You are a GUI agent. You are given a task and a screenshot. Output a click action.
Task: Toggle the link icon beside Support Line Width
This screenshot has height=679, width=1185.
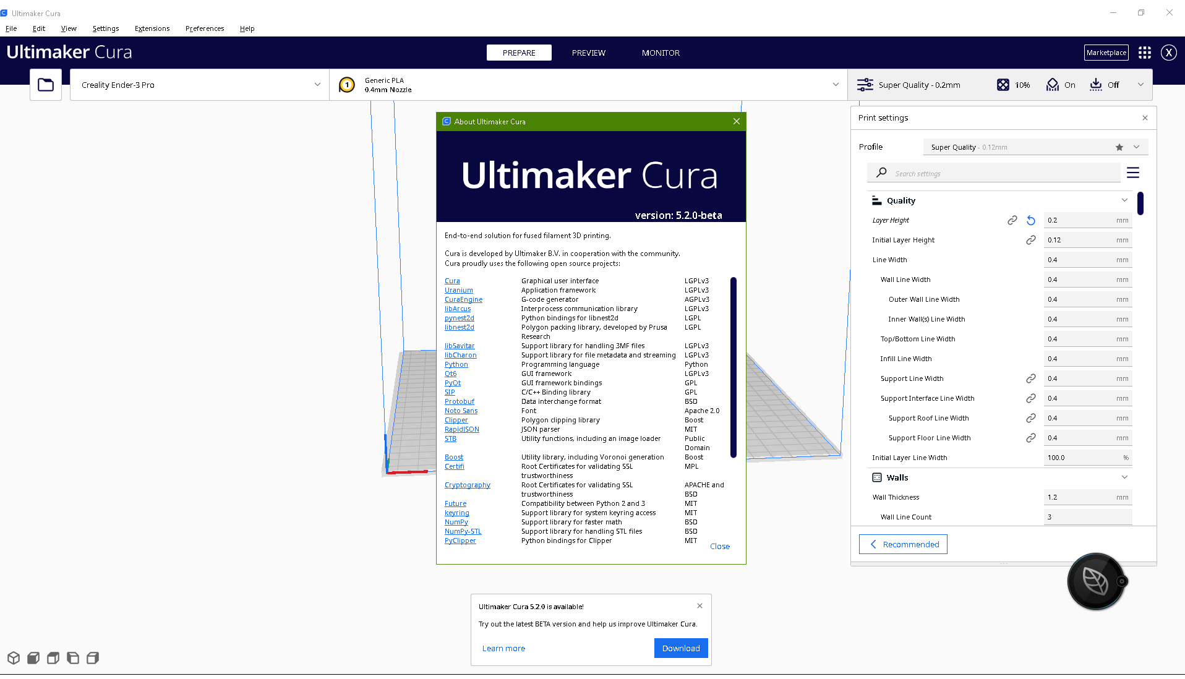click(x=1031, y=378)
